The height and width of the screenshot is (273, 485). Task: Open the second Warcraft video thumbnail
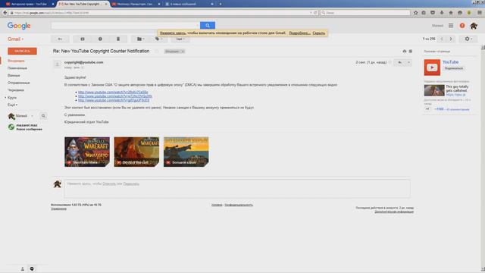(136, 152)
